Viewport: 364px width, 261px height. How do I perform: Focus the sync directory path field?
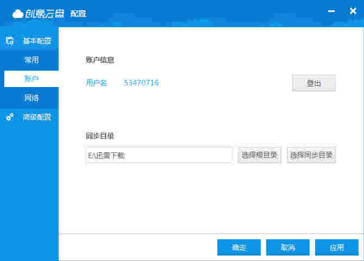[x=159, y=155]
